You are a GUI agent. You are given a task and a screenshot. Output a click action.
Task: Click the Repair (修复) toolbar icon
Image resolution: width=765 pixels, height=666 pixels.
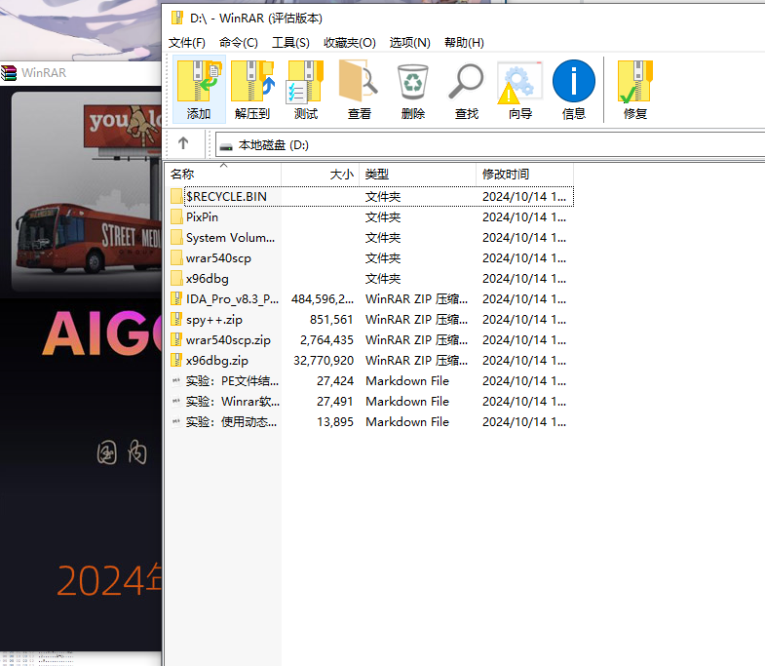tap(635, 89)
